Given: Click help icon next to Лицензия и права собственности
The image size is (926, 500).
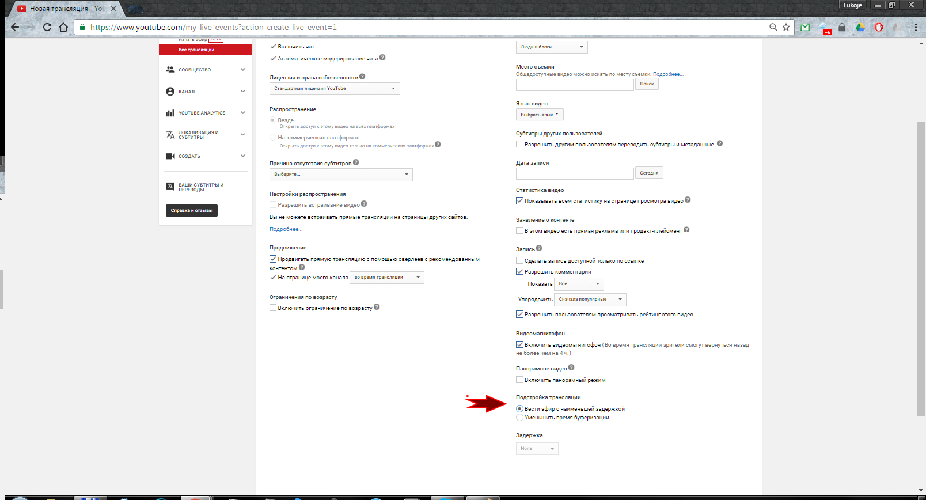Looking at the screenshot, I should point(362,77).
